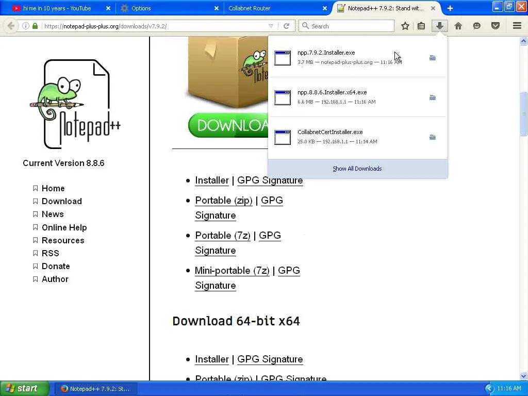Click Installer link under Download 64-bit x64

coord(212,359)
